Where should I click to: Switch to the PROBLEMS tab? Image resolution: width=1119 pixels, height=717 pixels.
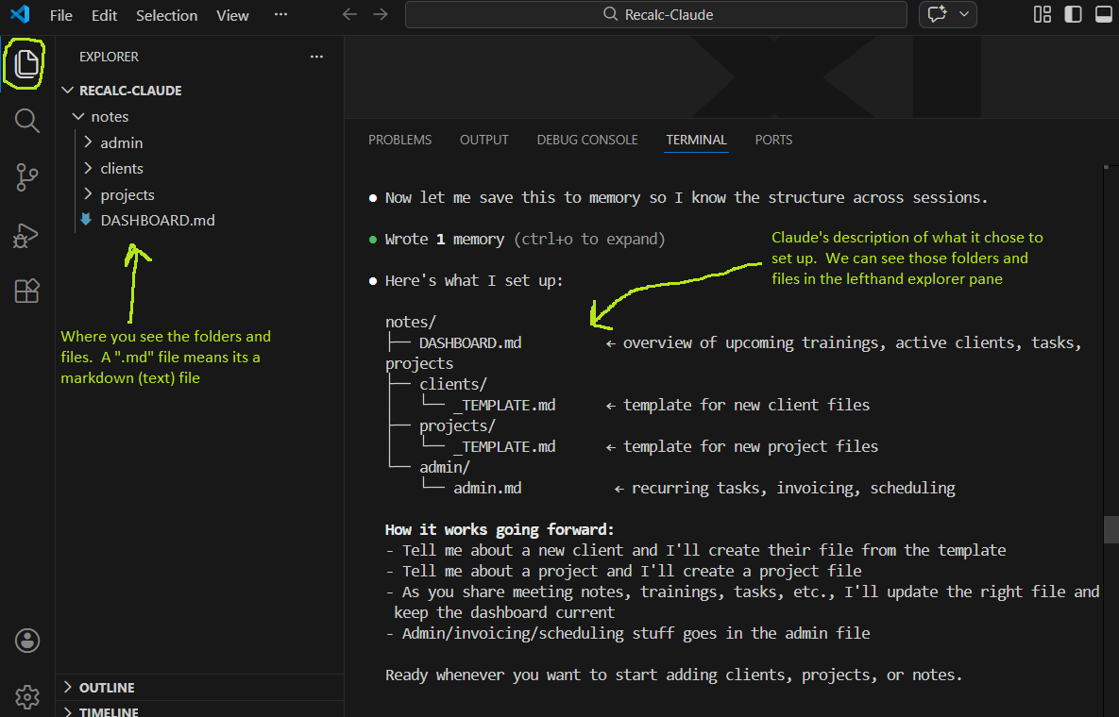click(399, 140)
